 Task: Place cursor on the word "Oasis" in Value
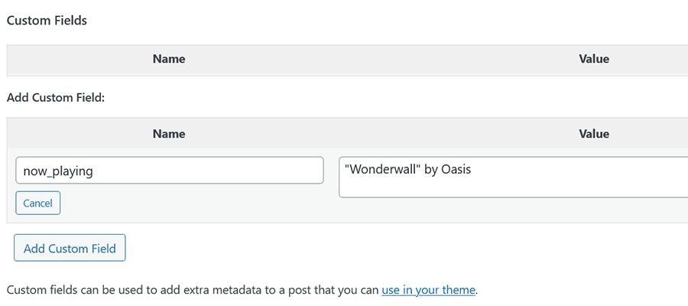point(456,169)
